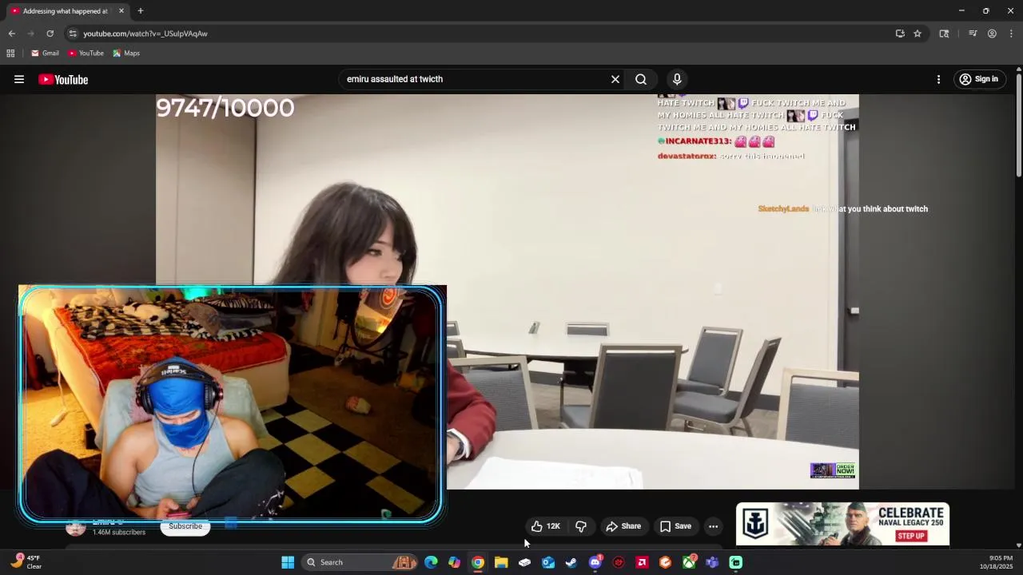Open the YouTube guide hamburger menu

click(x=19, y=79)
